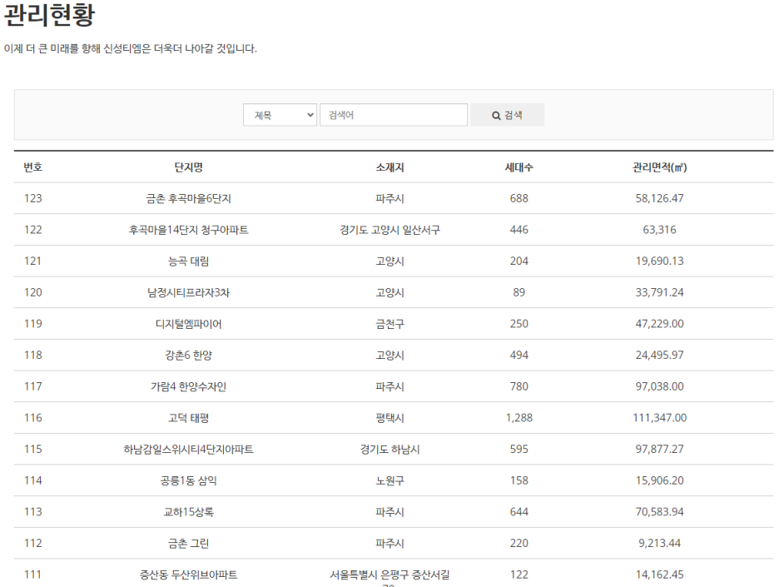
Task: Click row number 114
Action: [x=32, y=480]
